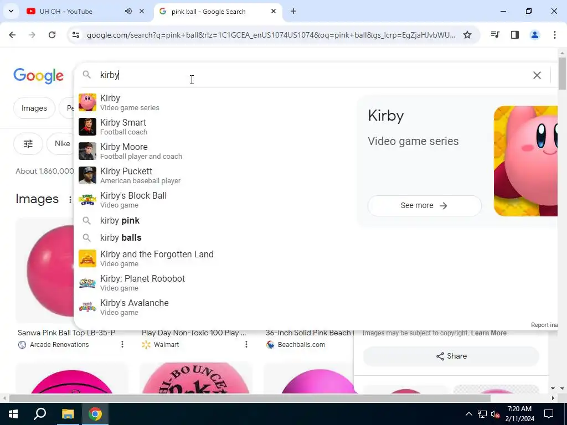
Task: View site information icon in address bar
Action: 75,35
